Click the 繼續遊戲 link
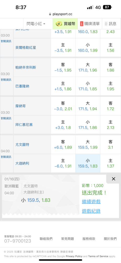121x263 pixels. click(x=91, y=201)
